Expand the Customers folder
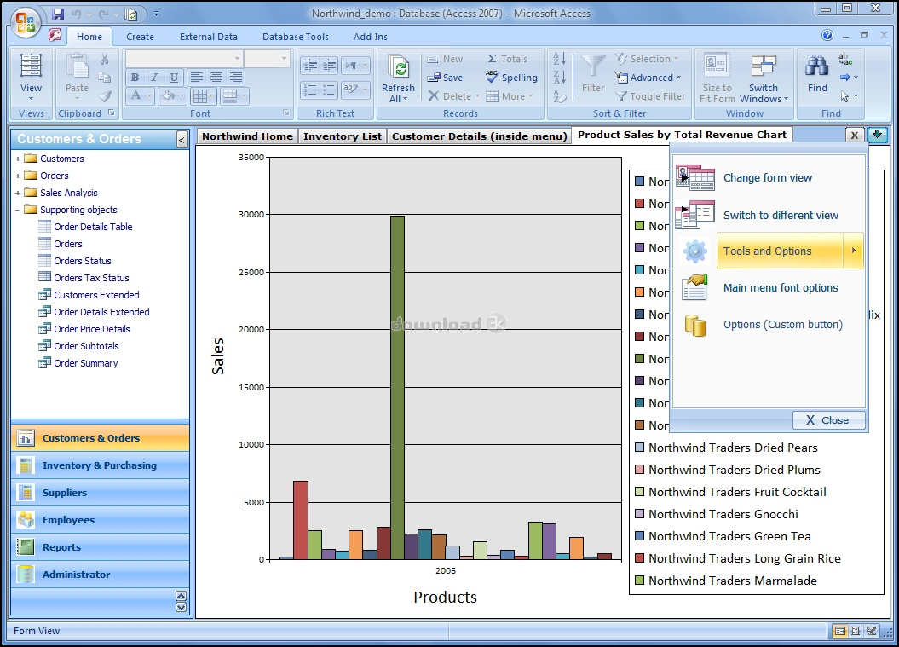 (18, 159)
